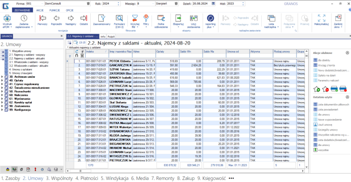The width and height of the screenshot is (351, 182).
Task: Open the Miesiąc number dropdown
Action: [x=153, y=4]
